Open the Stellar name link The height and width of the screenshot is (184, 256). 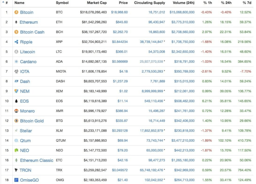pyautogui.click(x=26, y=131)
